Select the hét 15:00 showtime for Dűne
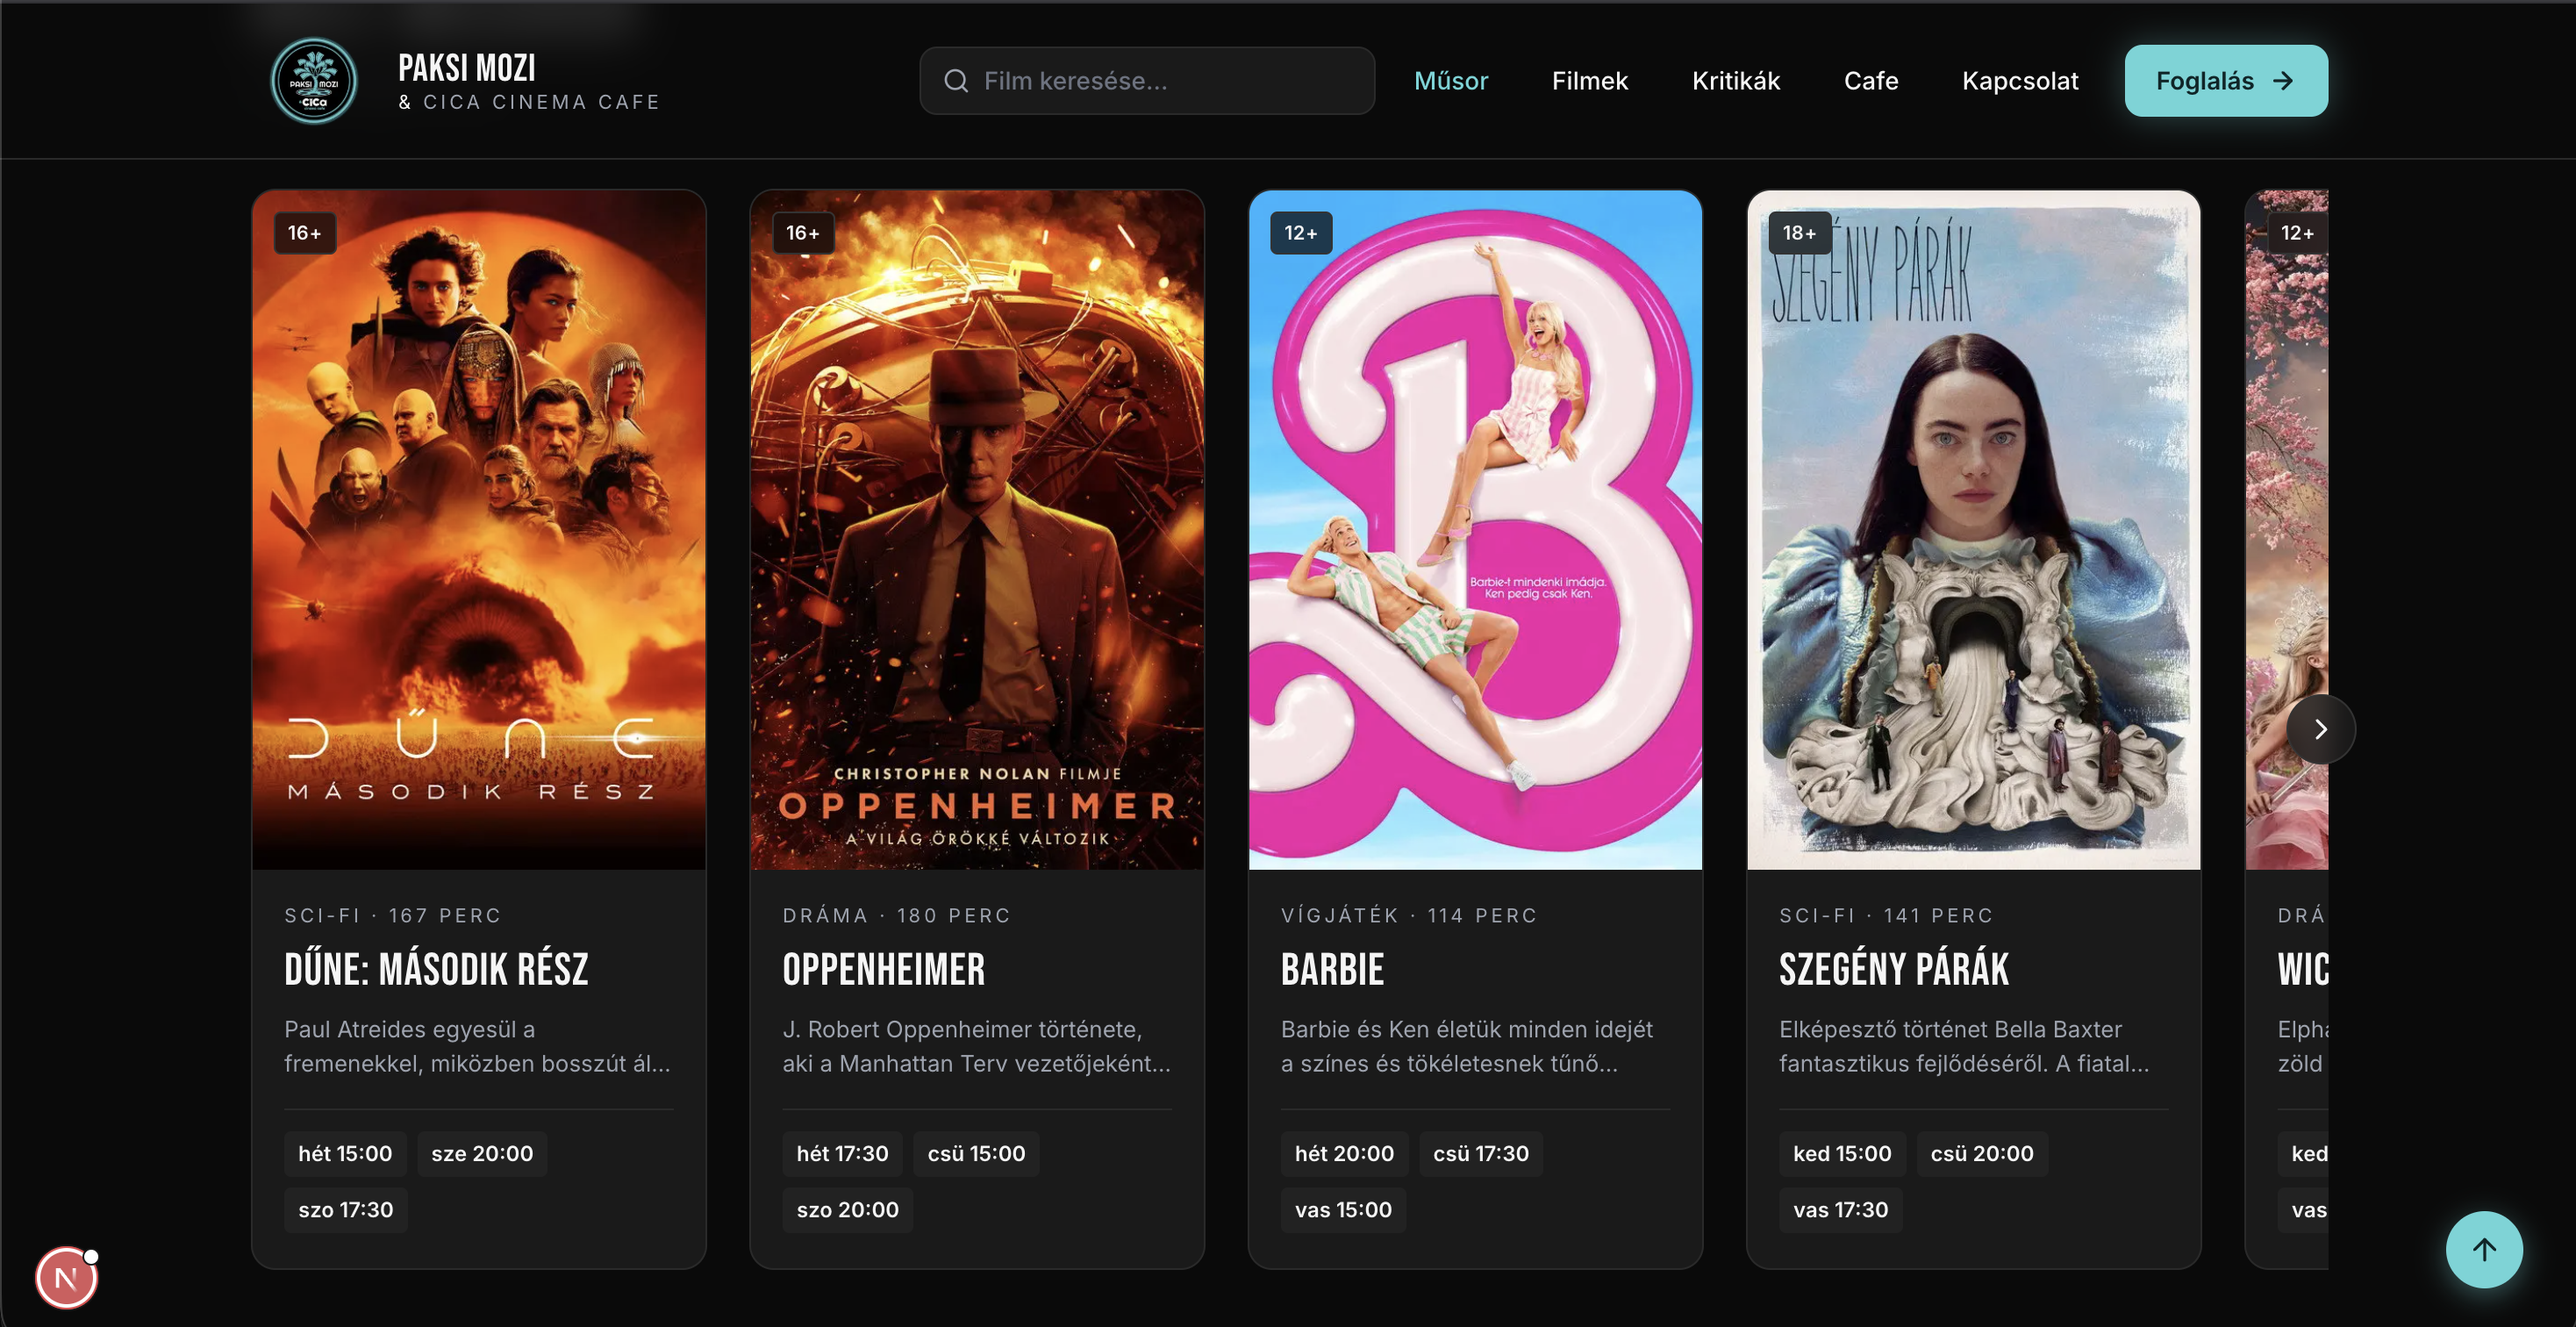 click(345, 1153)
